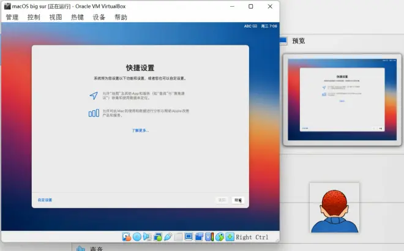
Task: Click the 返回 button in setup dialog
Action: point(222,200)
